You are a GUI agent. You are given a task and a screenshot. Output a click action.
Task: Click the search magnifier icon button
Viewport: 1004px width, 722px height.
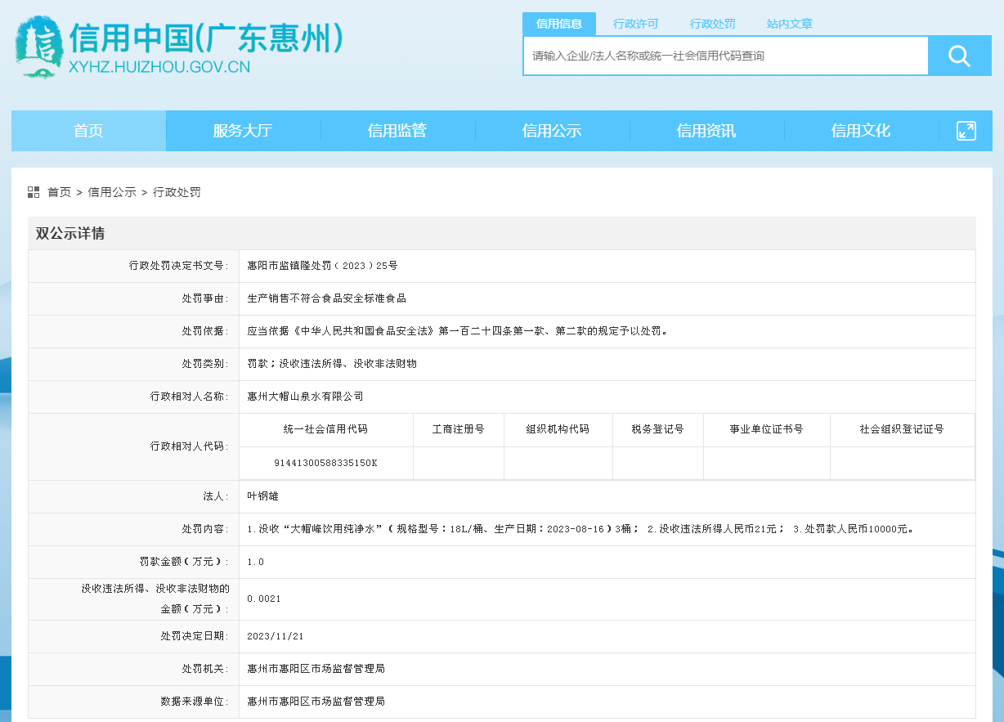(960, 56)
